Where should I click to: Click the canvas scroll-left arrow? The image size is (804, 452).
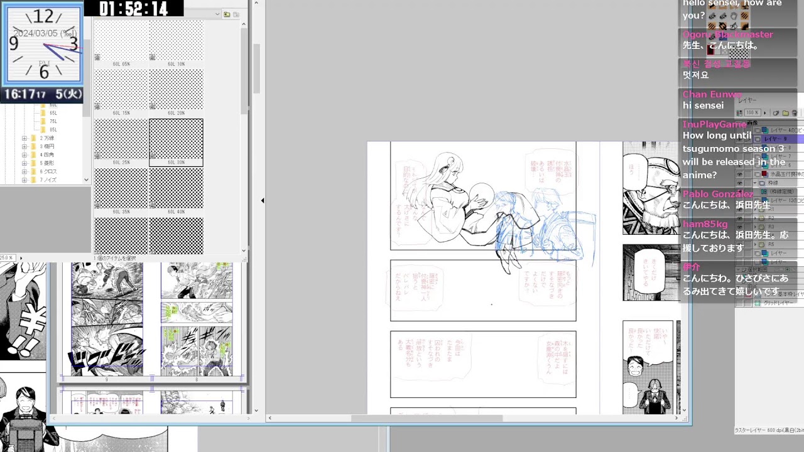(270, 418)
